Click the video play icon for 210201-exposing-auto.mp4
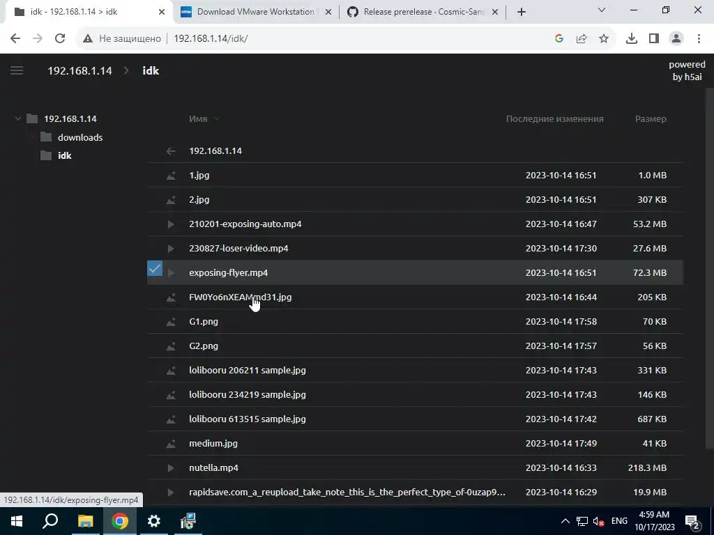Image resolution: width=714 pixels, height=535 pixels. point(171,224)
